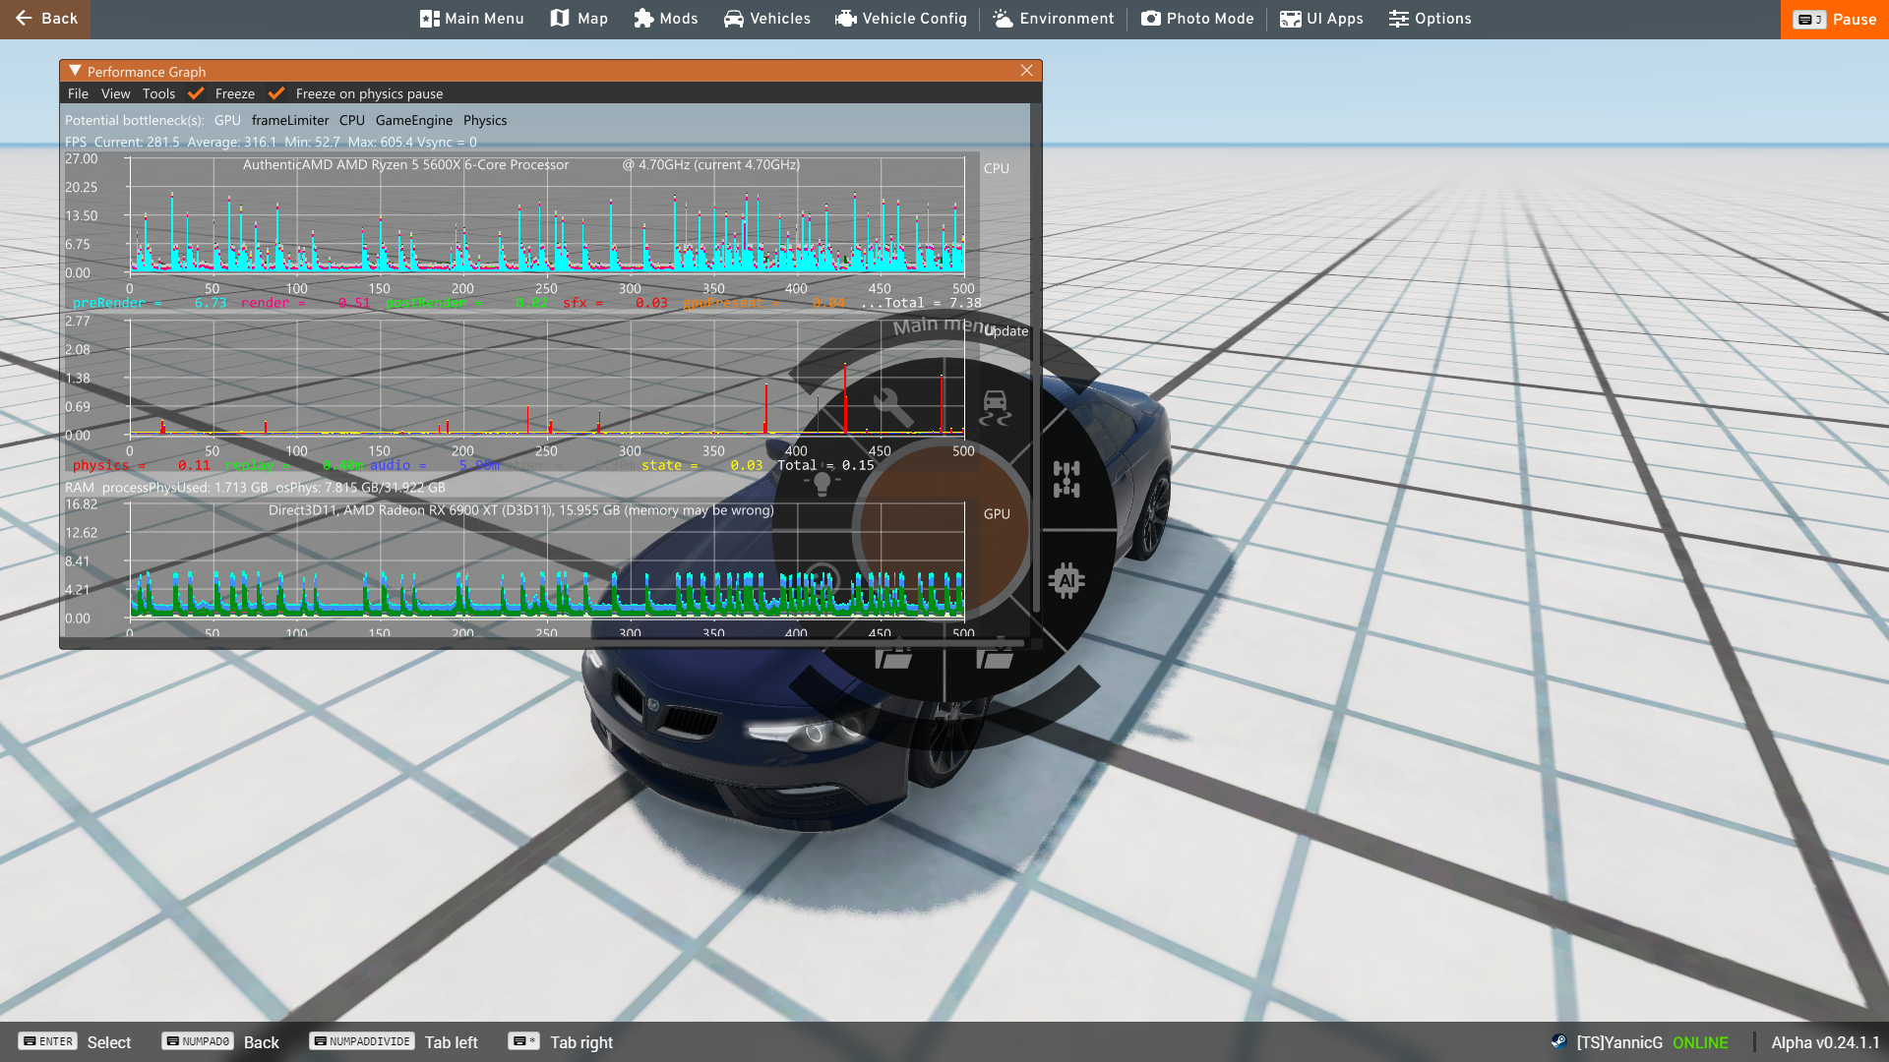Screen dimensions: 1889x1062
Task: Go back using the Back arrow button
Action: (45, 19)
